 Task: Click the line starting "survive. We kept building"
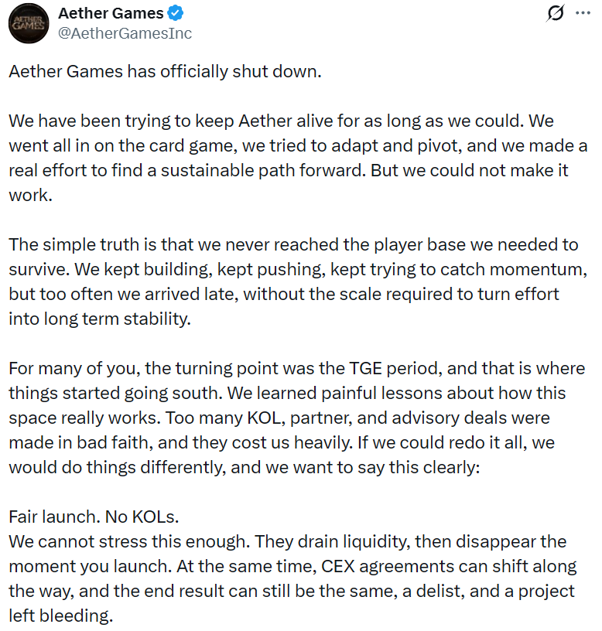pyautogui.click(x=291, y=270)
